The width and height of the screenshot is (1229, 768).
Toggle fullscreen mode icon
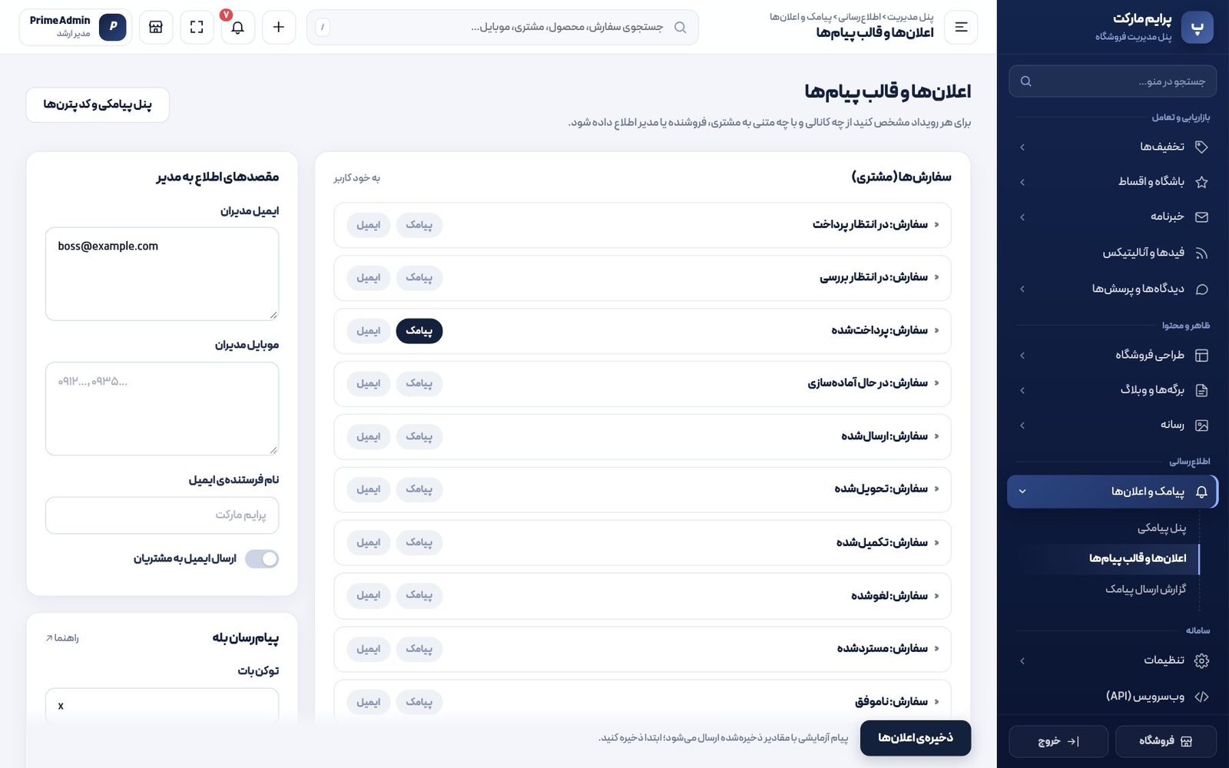[x=197, y=27]
